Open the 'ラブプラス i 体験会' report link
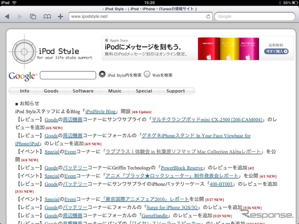The height and width of the screenshot is (224, 299). click(x=183, y=152)
